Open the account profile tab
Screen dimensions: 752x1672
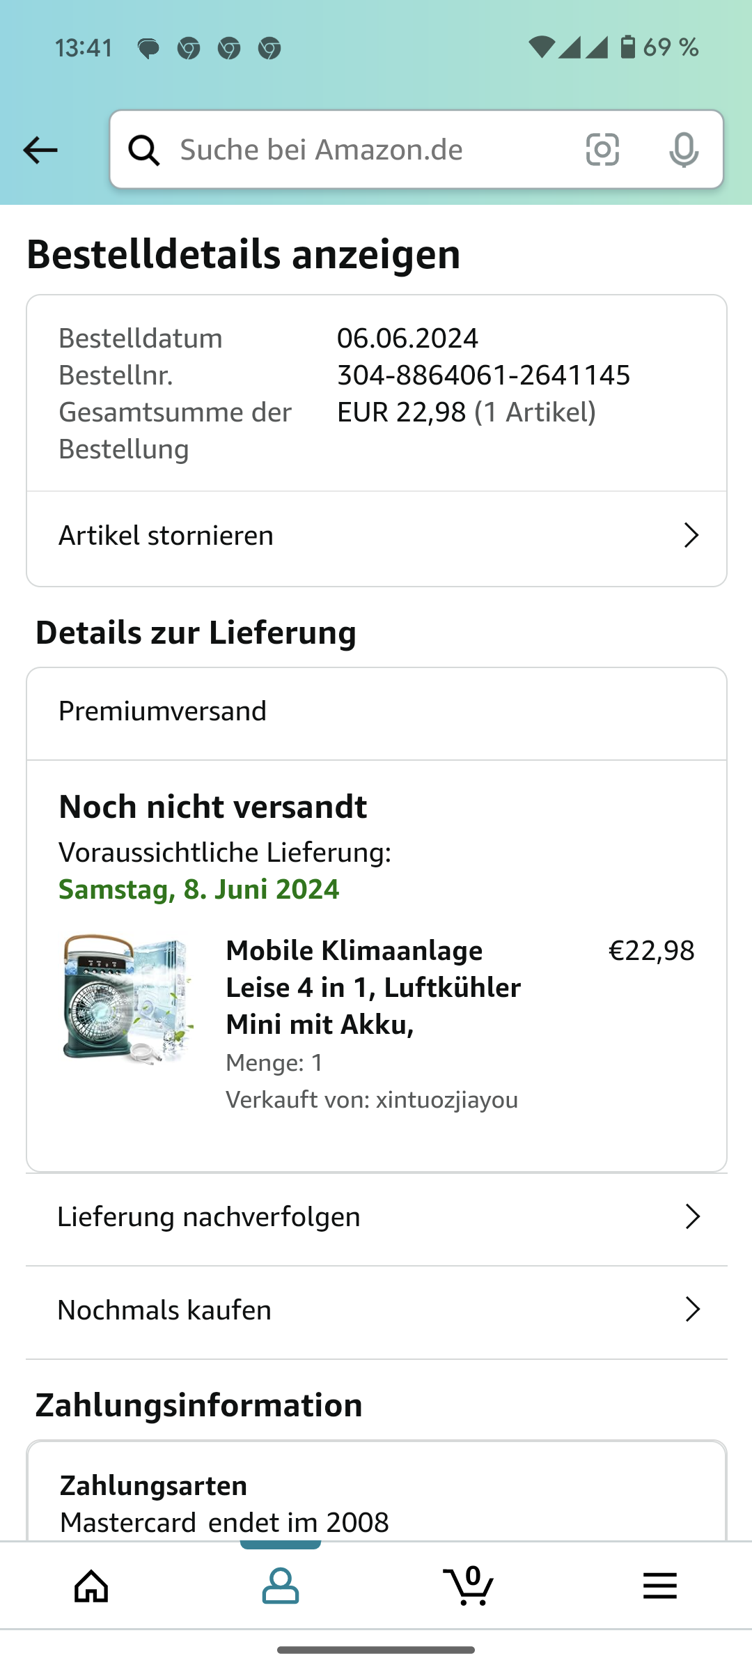pyautogui.click(x=281, y=1586)
